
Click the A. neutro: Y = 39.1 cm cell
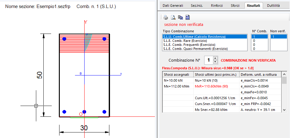pyautogui.click(x=260, y=110)
